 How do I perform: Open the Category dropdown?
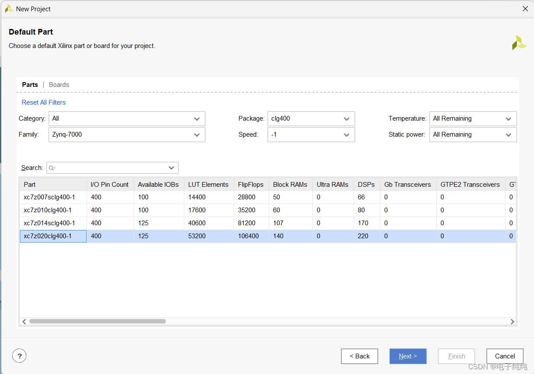(x=127, y=118)
